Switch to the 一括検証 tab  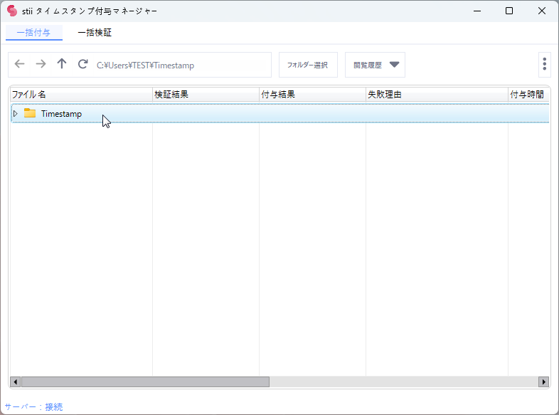[95, 32]
